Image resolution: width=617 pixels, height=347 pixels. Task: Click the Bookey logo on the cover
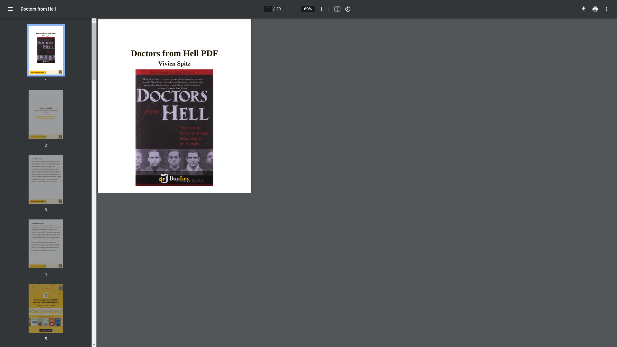point(174,179)
